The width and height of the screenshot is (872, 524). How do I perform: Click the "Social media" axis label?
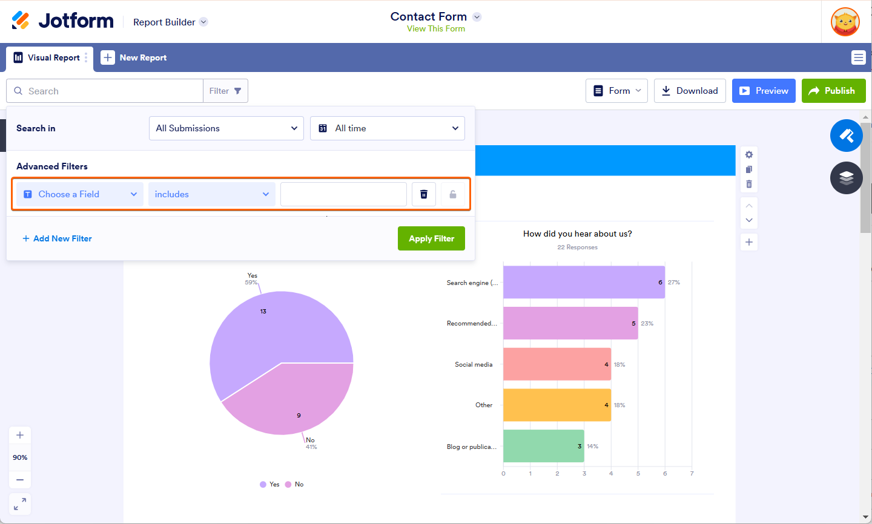point(474,364)
